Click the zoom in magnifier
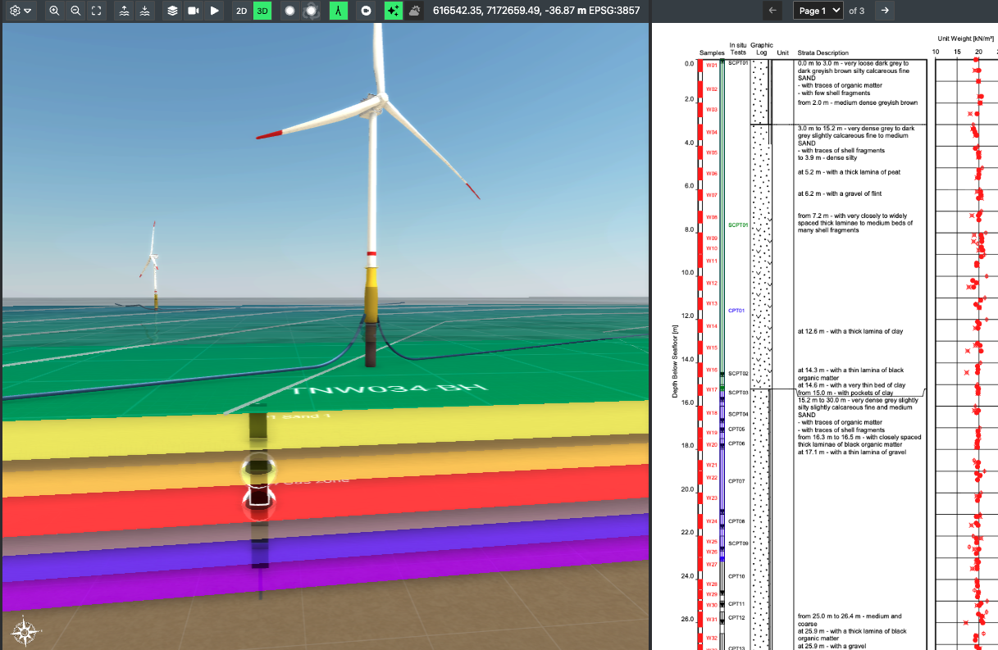This screenshot has height=650, width=998. pos(54,11)
